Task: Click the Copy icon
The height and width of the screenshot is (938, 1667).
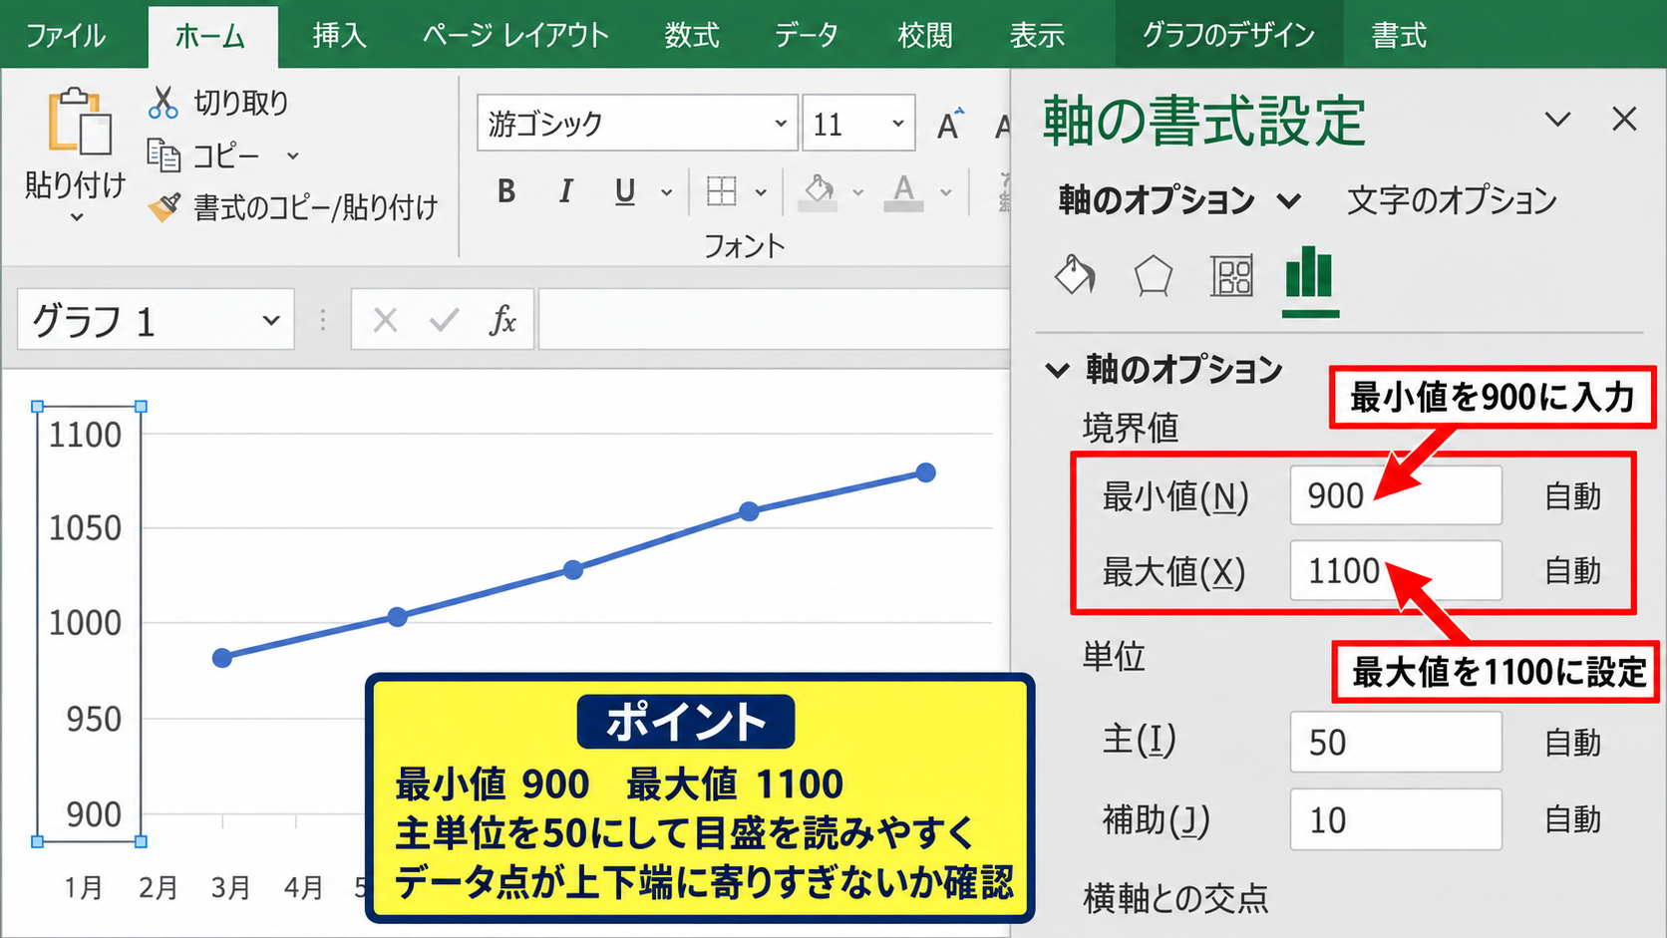Action: pos(164,155)
